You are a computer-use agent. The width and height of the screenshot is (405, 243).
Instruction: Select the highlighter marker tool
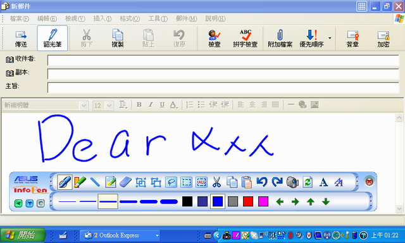(80, 182)
